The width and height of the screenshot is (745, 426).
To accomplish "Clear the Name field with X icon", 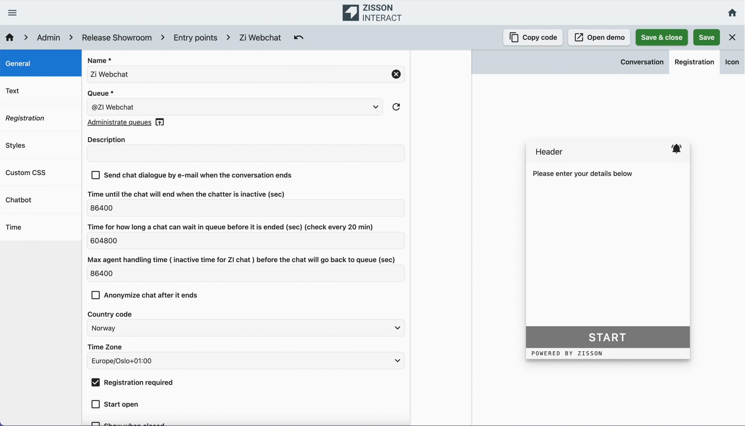I will tap(396, 74).
